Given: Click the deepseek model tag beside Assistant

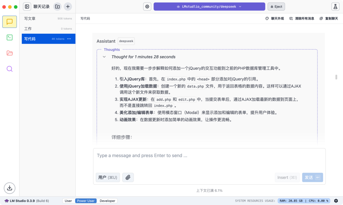Looking at the screenshot, I should pyautogui.click(x=126, y=41).
